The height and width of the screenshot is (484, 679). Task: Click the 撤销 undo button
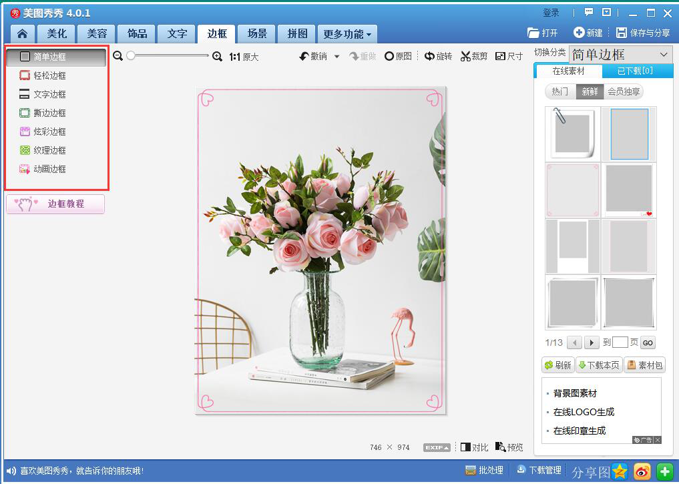point(313,56)
